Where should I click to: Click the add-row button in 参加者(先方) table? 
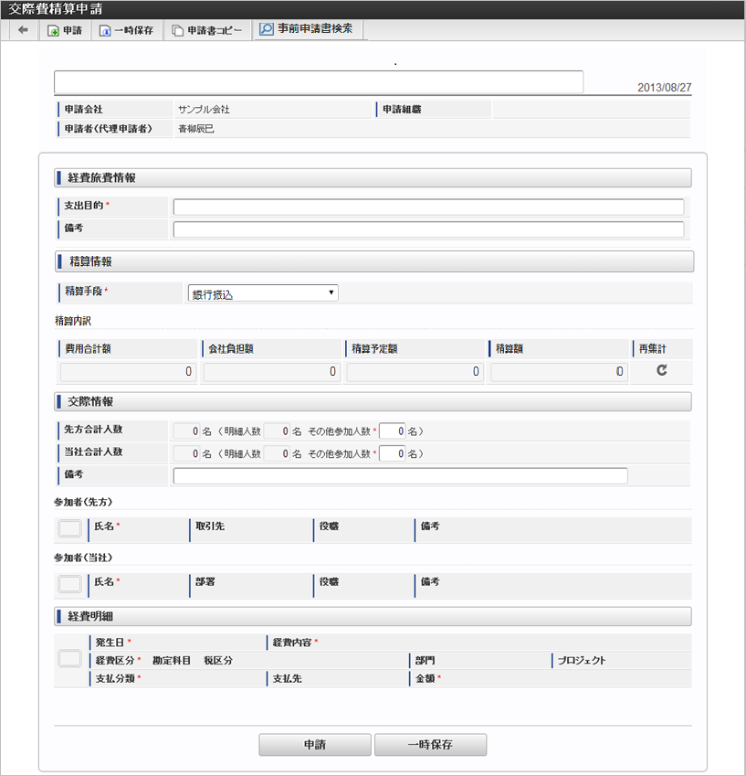click(x=69, y=528)
